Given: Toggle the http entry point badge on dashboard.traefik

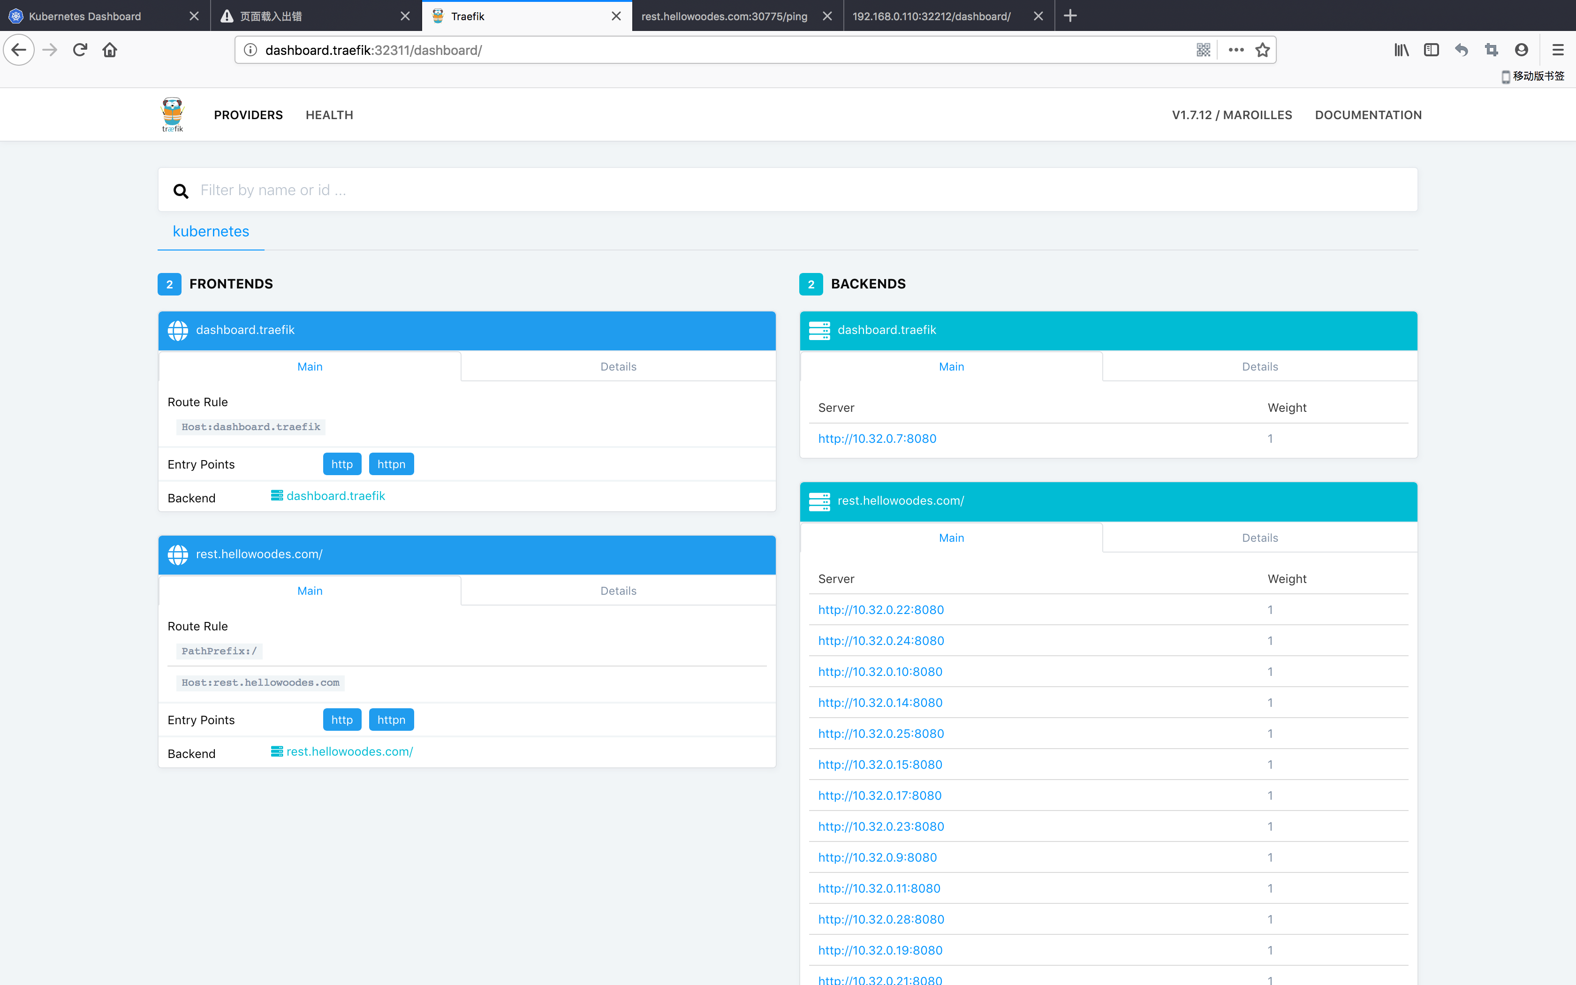Looking at the screenshot, I should 341,464.
